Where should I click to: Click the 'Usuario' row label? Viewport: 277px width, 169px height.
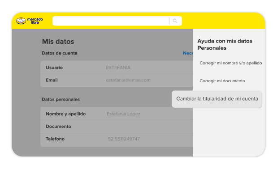point(54,68)
